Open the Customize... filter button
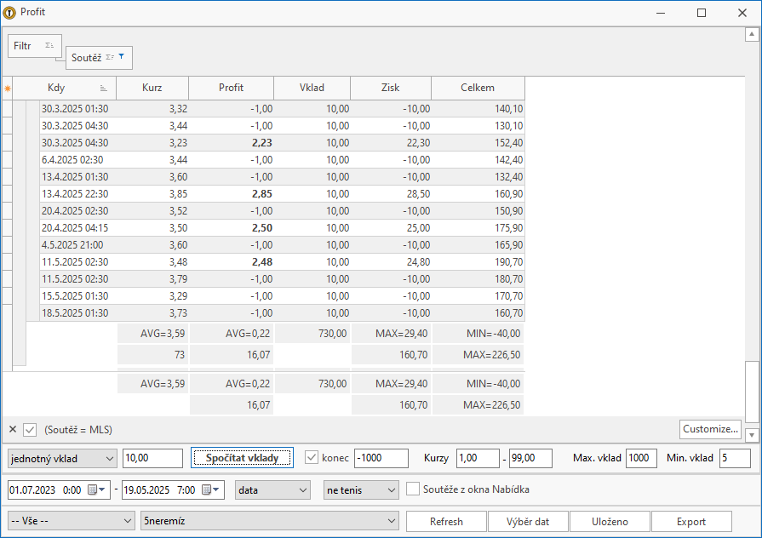This screenshot has height=538, width=762. (x=710, y=429)
